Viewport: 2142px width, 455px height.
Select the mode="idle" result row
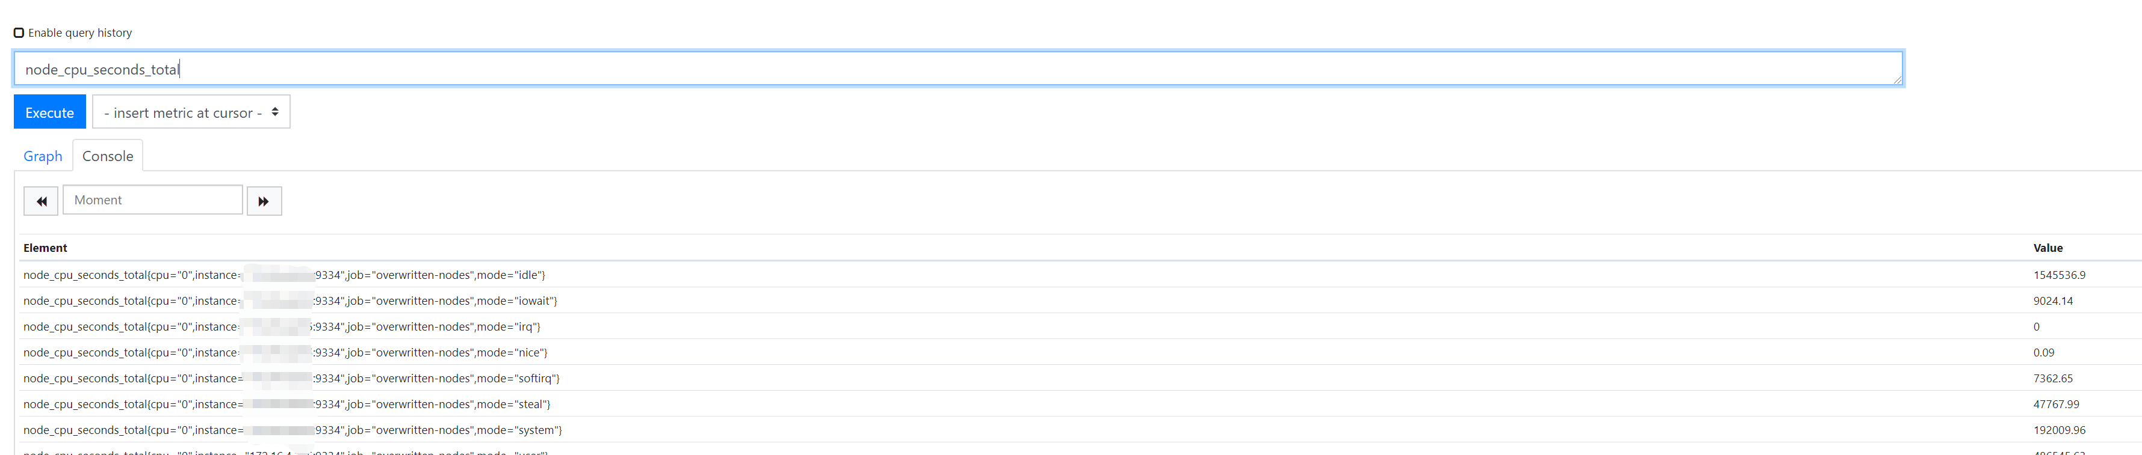(x=285, y=275)
